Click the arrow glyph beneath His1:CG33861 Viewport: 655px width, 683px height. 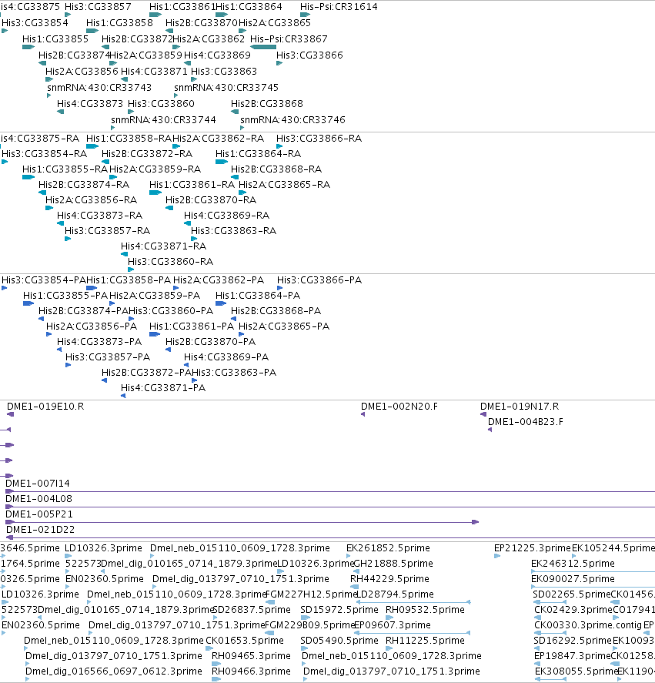coord(155,15)
